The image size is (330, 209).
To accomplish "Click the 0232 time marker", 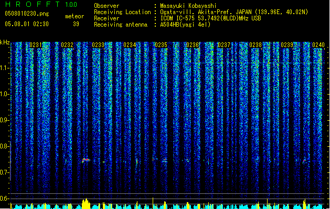I will (67, 45).
